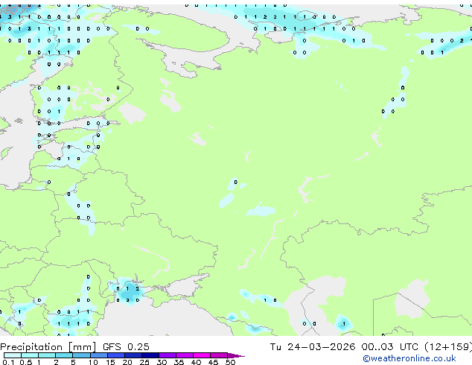This screenshot has width=472, height=365.
Task: Click the legend value '35'
Action: pos(179,362)
